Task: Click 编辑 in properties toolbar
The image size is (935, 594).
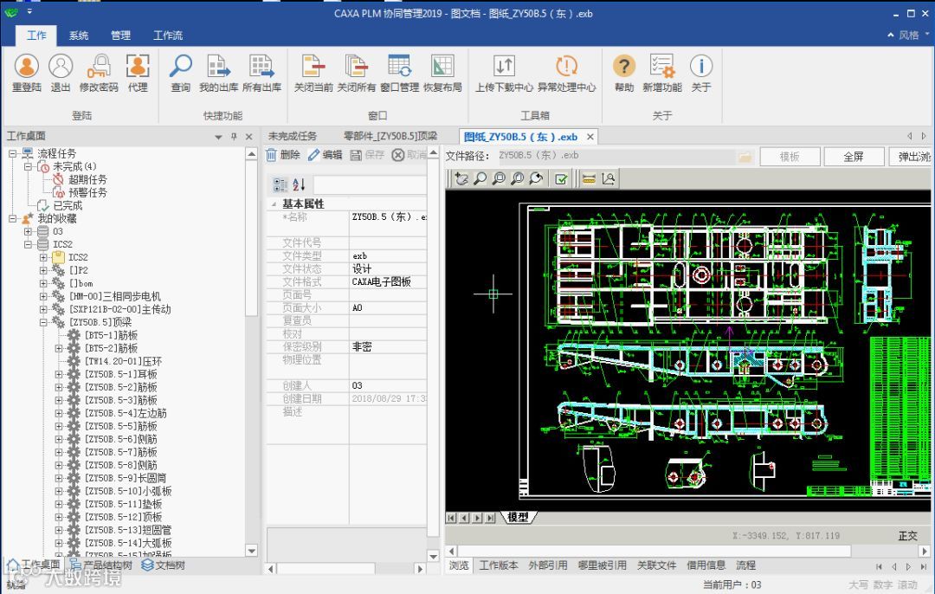Action: (x=325, y=155)
